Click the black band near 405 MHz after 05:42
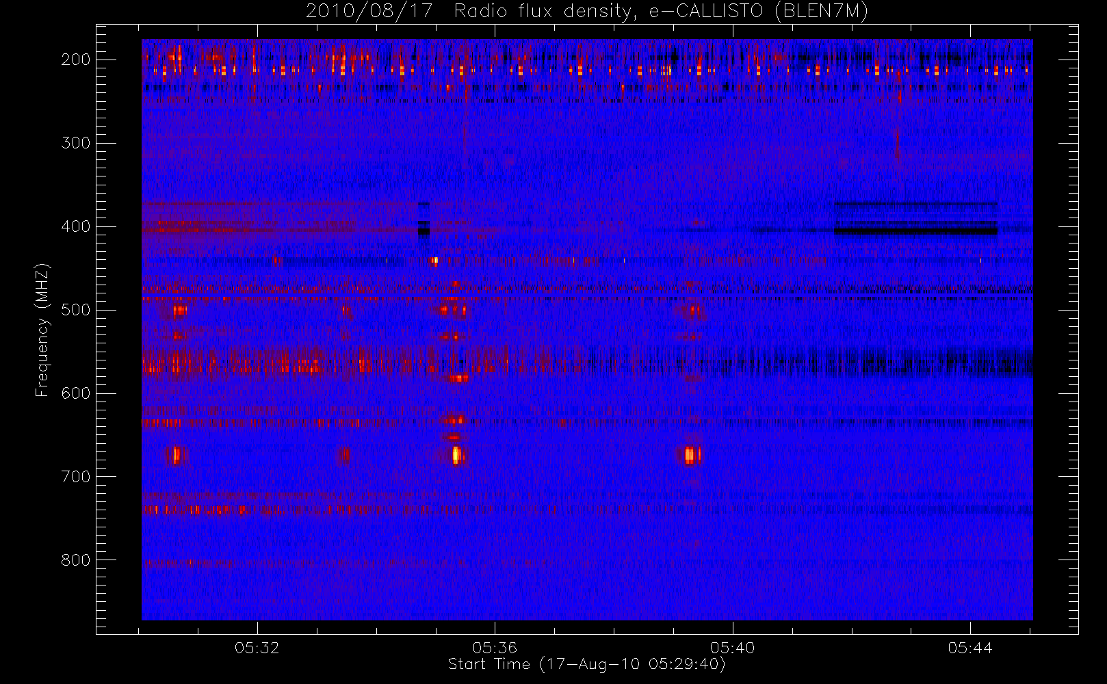 pyautogui.click(x=915, y=231)
